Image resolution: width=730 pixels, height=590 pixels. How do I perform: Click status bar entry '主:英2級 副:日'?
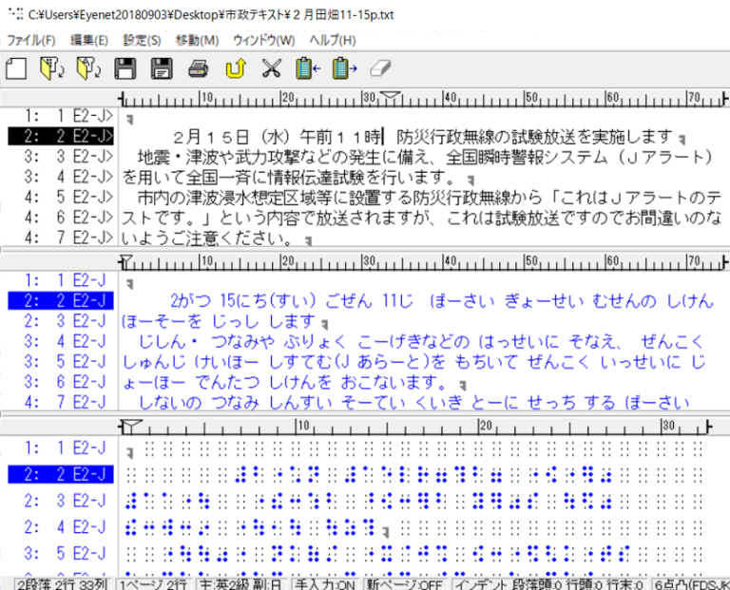point(240,584)
